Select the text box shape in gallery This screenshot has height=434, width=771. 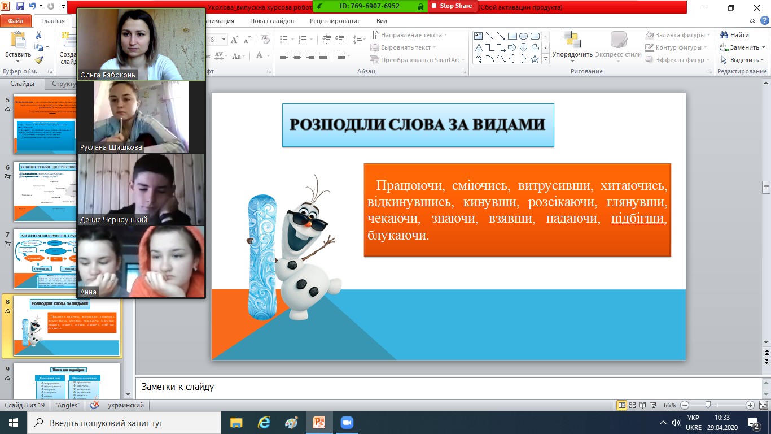click(x=479, y=36)
